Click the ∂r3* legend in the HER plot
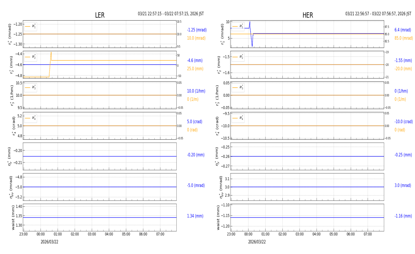This screenshot has height=254, width=415. click(238, 87)
